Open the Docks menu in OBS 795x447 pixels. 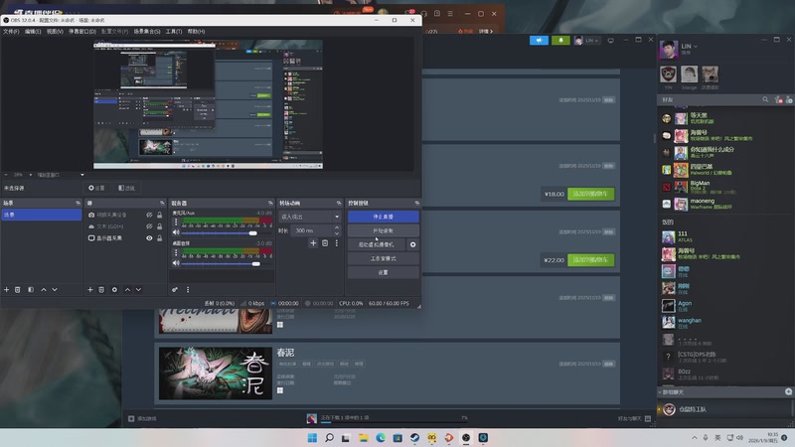pos(82,32)
